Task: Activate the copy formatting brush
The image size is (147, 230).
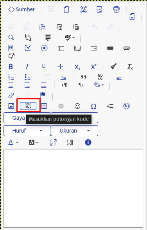Action: (114, 67)
